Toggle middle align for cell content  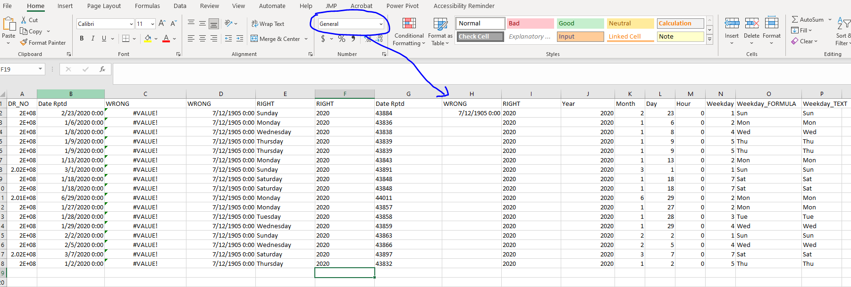pos(202,24)
